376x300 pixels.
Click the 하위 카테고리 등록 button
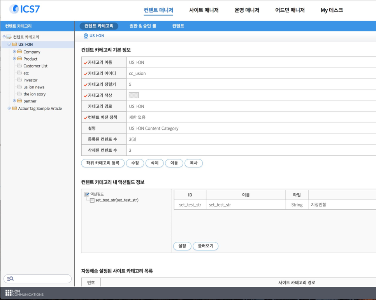pyautogui.click(x=103, y=163)
